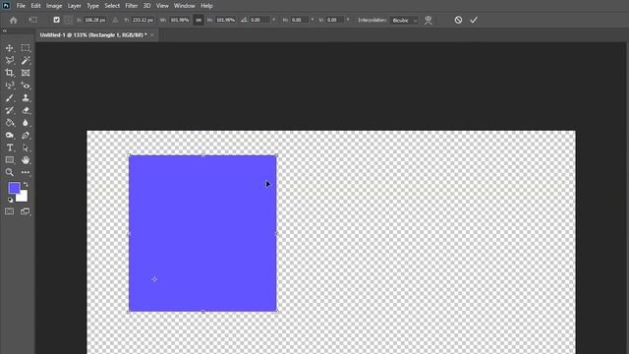This screenshot has width=629, height=354.
Task: Open the Help menu
Action: [206, 6]
